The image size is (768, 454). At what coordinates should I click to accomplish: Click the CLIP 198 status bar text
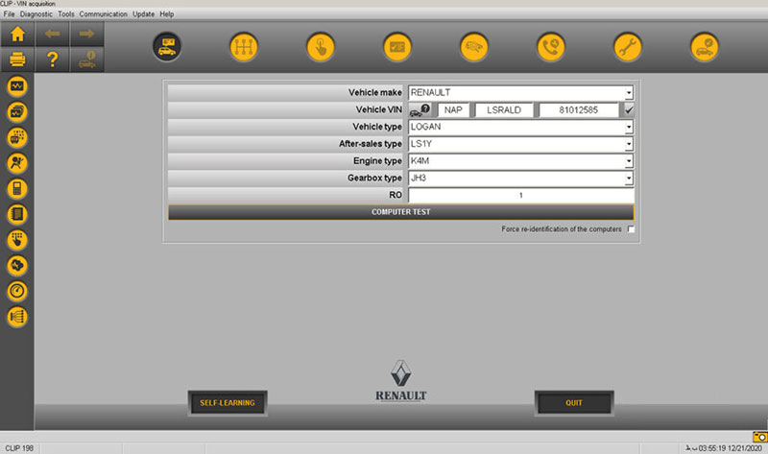pyautogui.click(x=19, y=448)
